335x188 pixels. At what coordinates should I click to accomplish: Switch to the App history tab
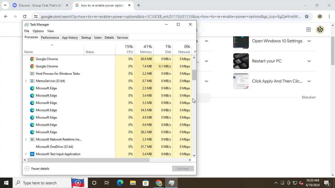[x=70, y=38]
